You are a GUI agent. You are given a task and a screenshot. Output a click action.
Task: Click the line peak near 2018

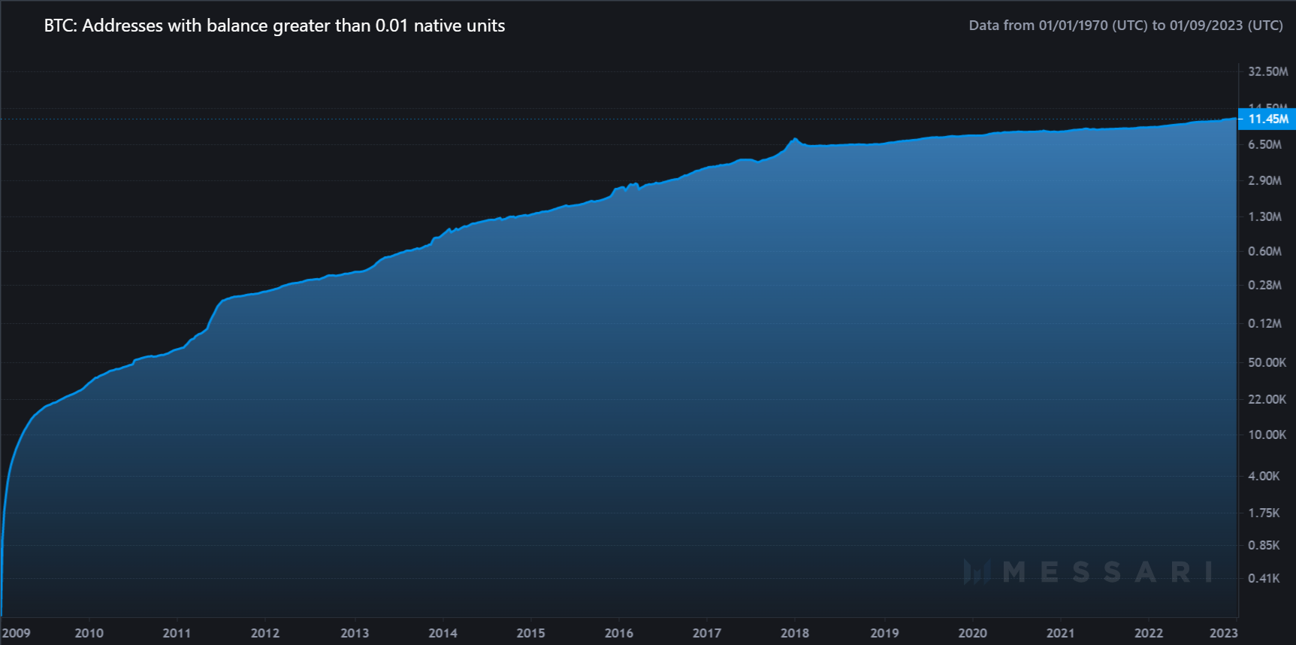click(794, 139)
